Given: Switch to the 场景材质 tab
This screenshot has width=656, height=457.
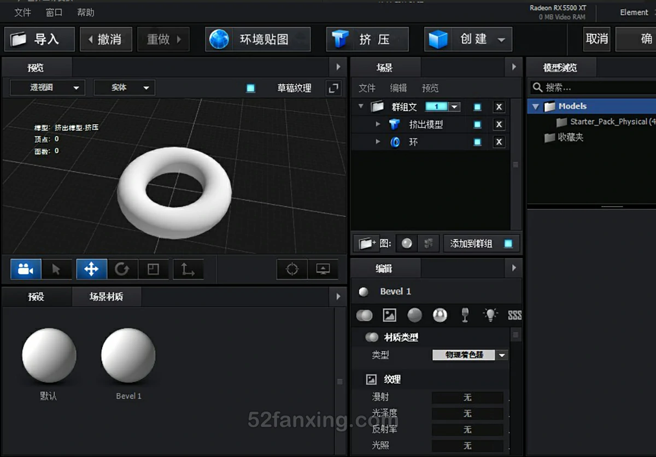Looking at the screenshot, I should point(107,297).
